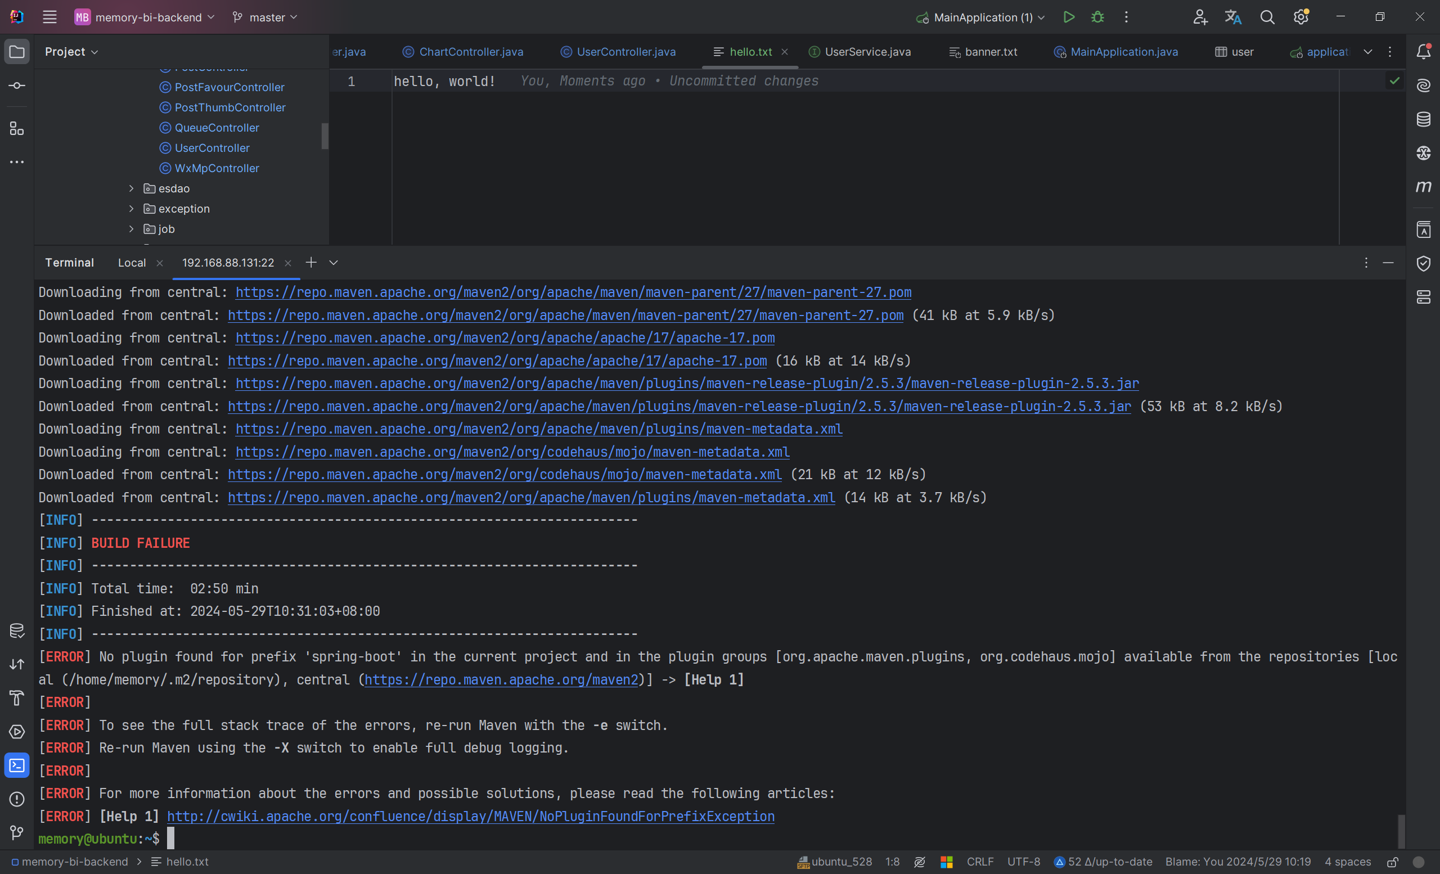Select PostFavourController in project tree
The image size is (1440, 874).
point(222,87)
